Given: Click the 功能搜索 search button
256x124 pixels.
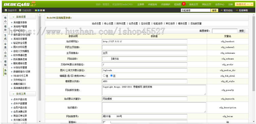Looking at the screenshot, I should (215, 11).
